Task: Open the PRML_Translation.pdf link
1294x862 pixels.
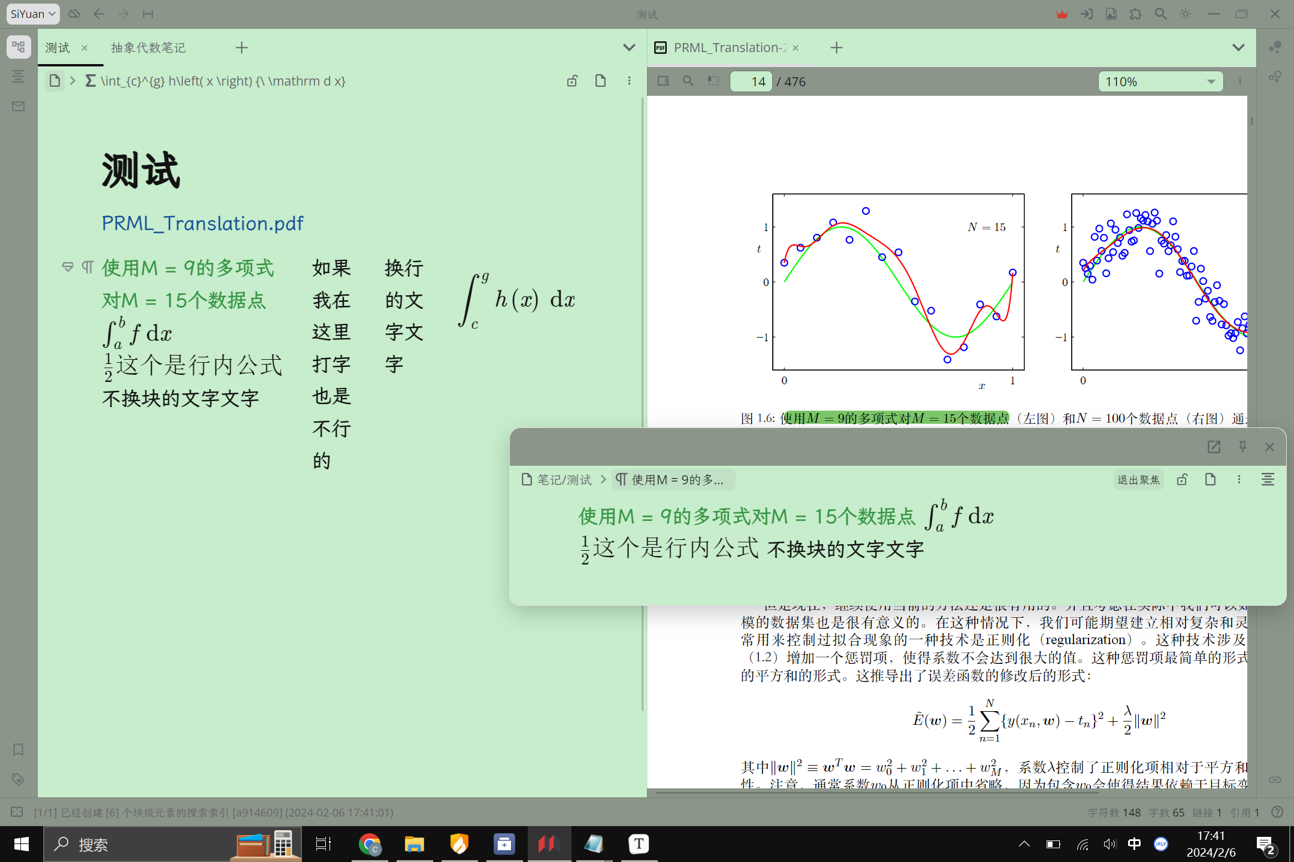Action: coord(202,223)
